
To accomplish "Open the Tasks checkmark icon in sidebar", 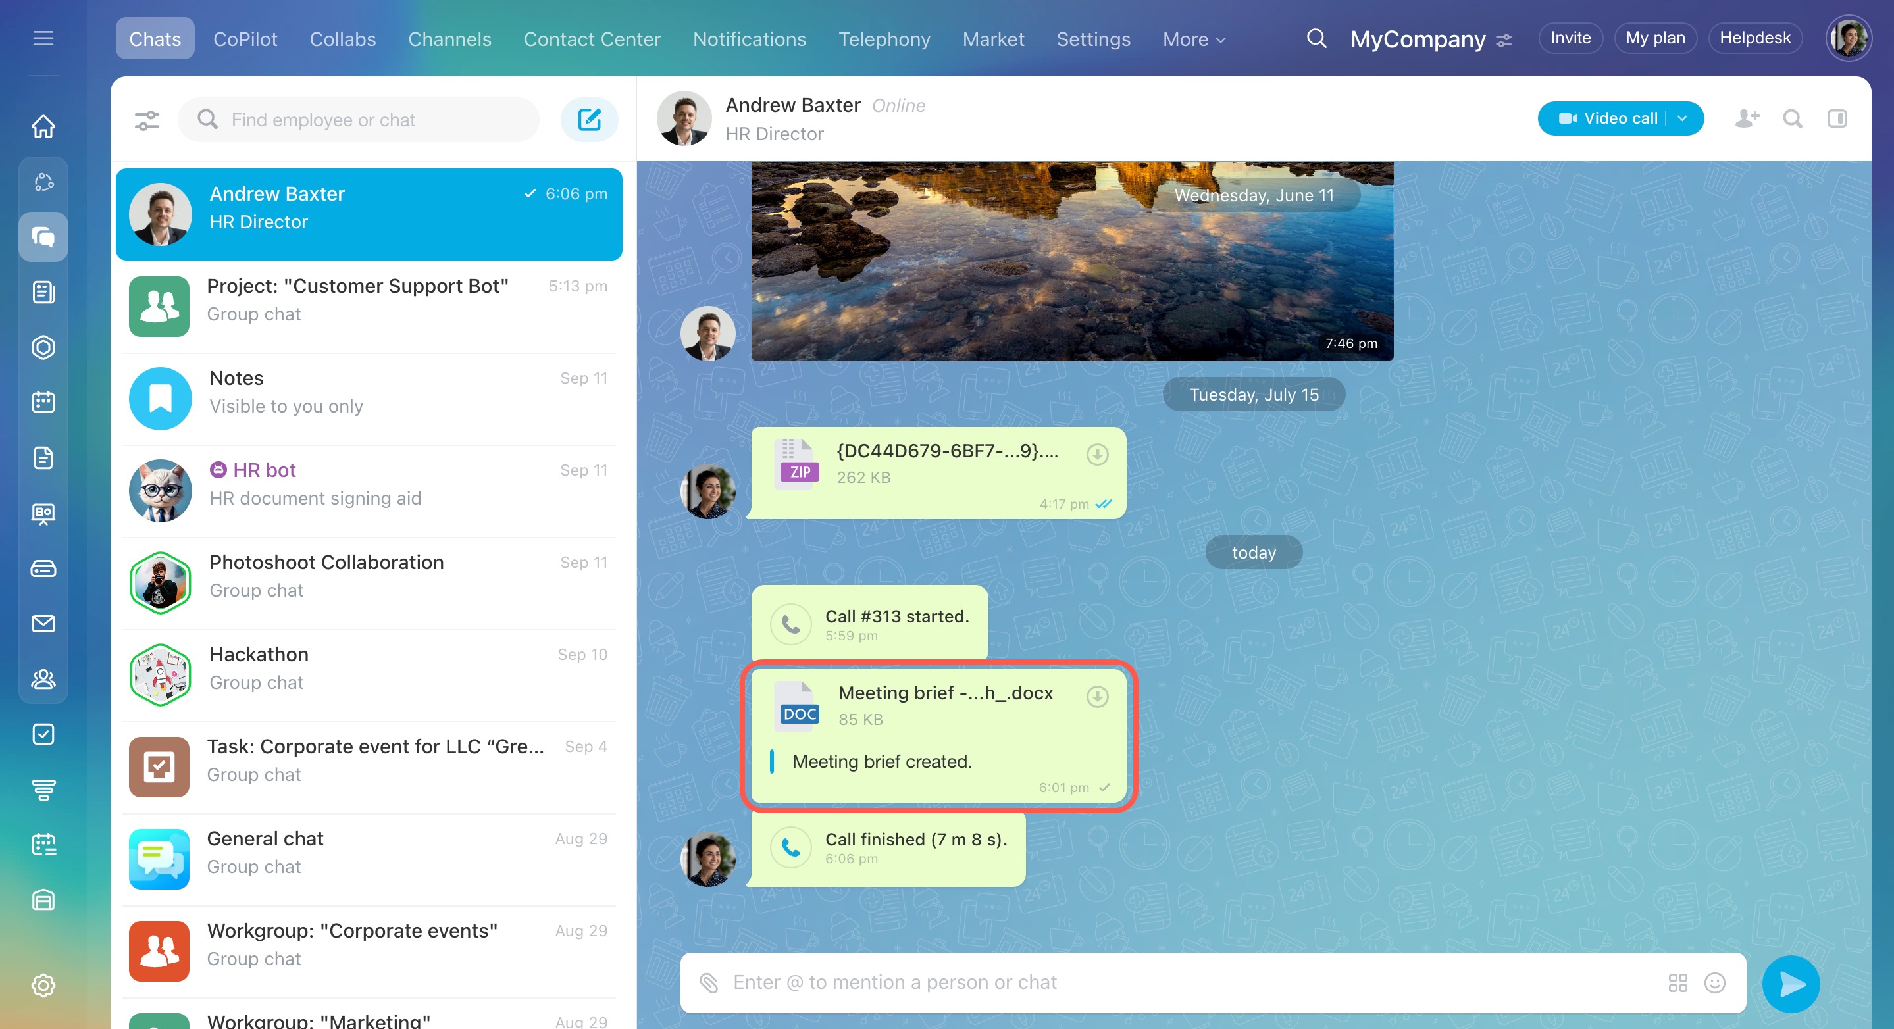I will 43,734.
